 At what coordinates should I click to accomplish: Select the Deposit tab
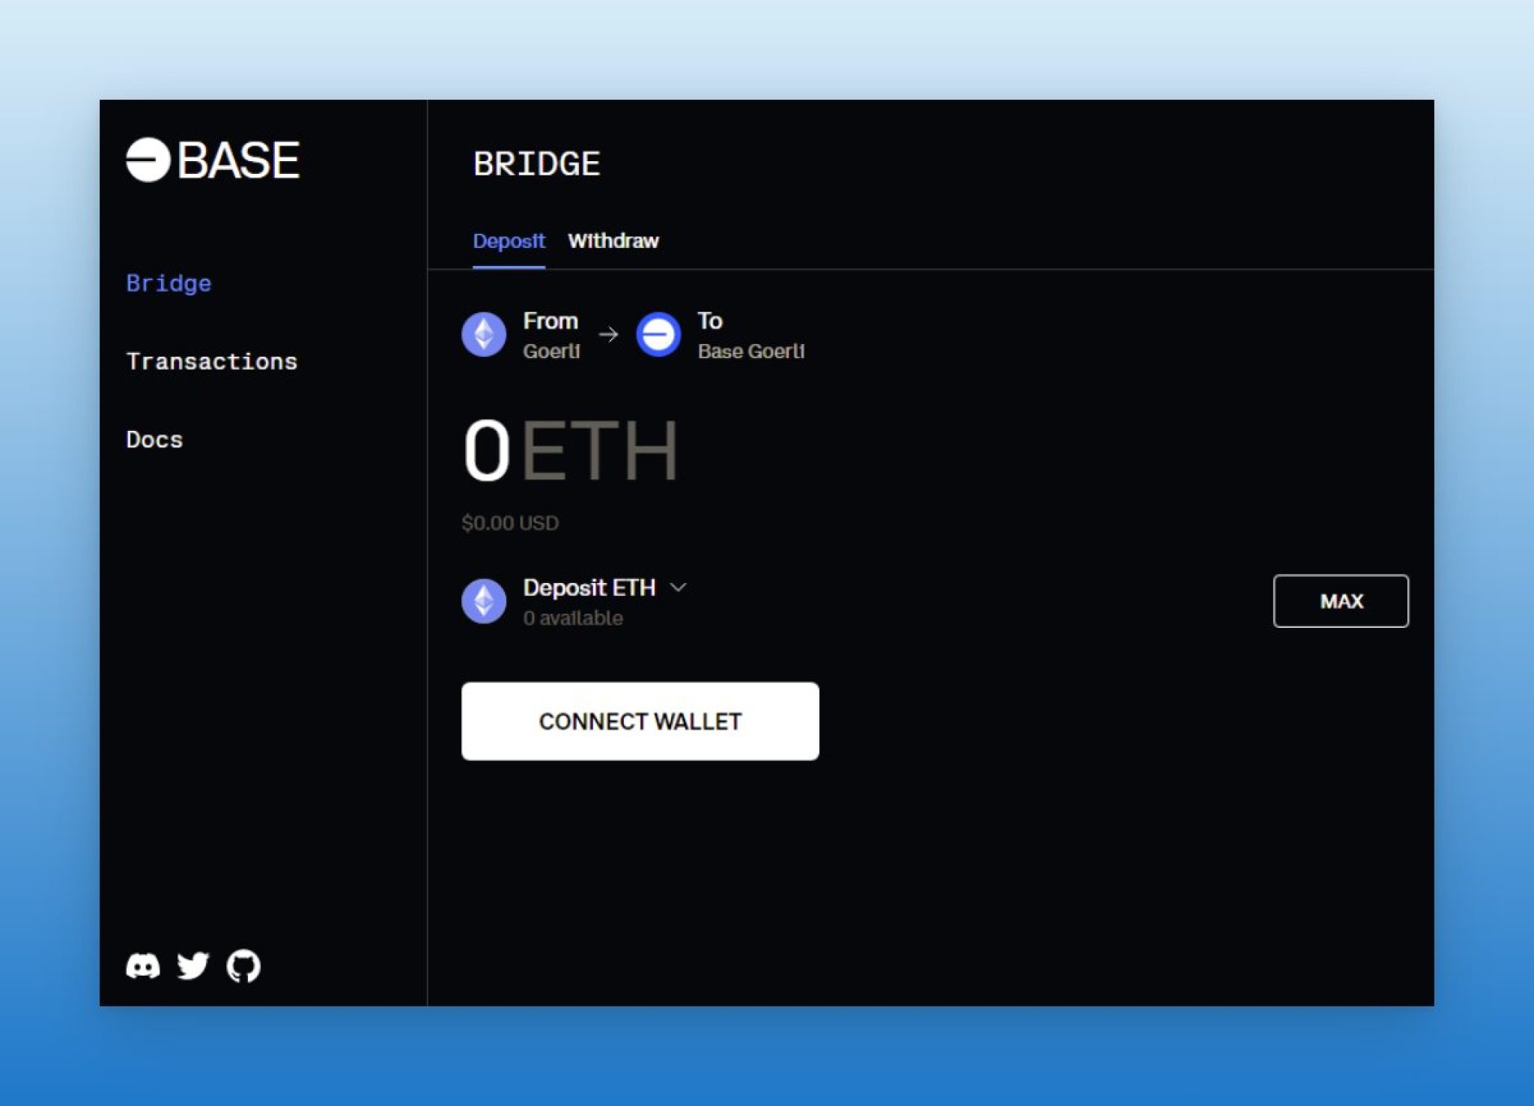click(x=509, y=241)
